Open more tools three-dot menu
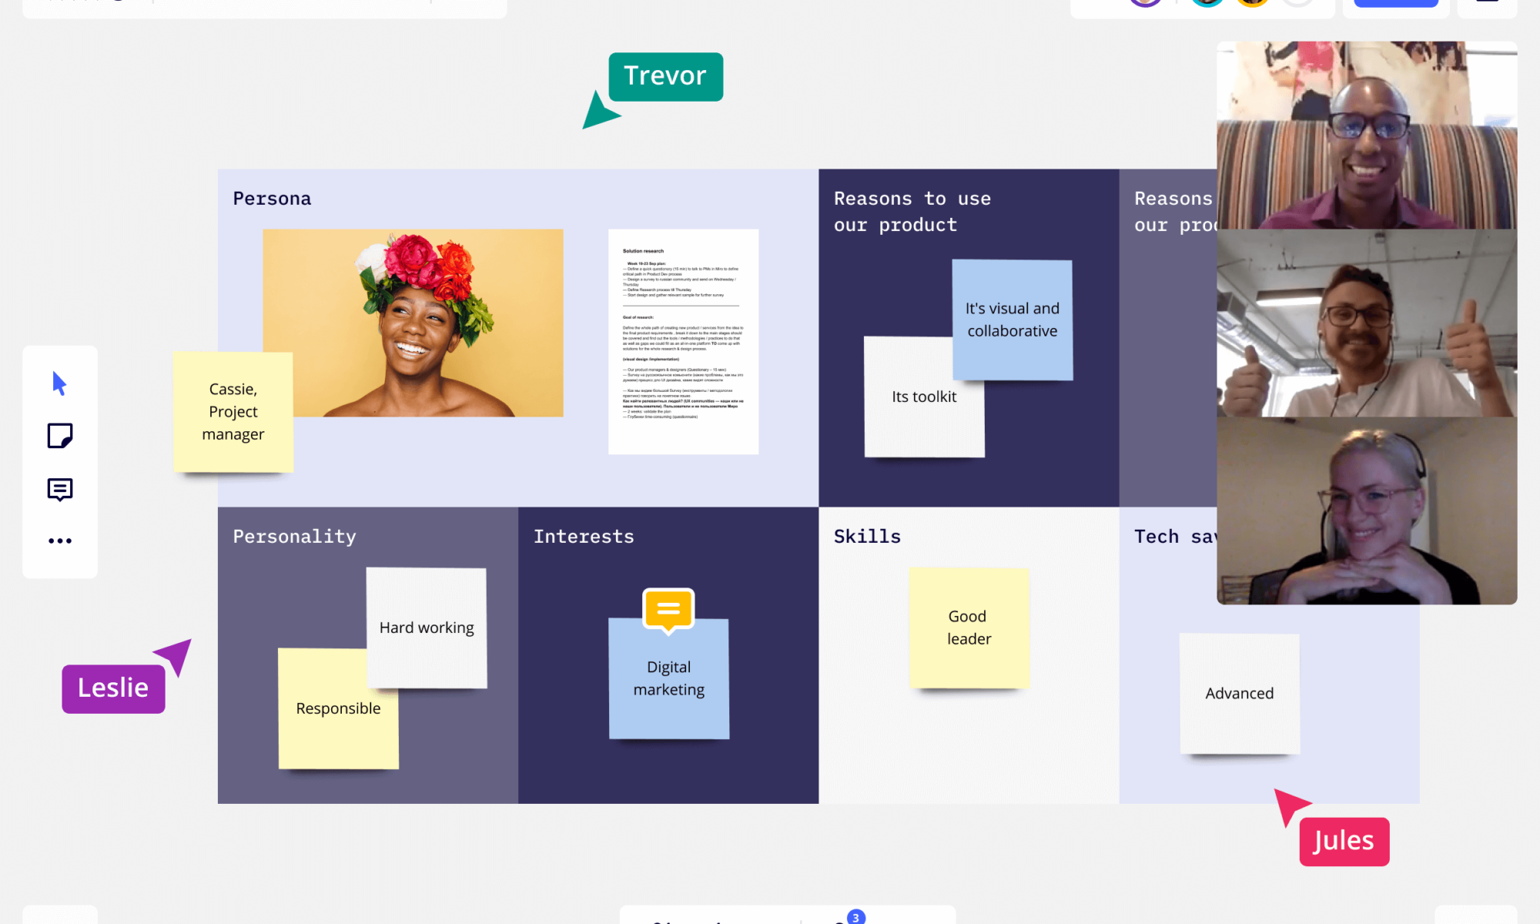Viewport: 1540px width, 924px height. coord(59,541)
